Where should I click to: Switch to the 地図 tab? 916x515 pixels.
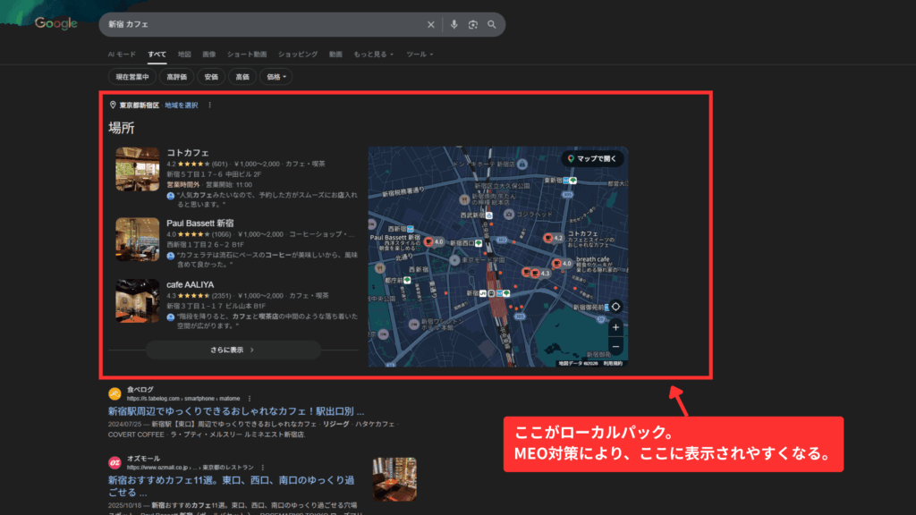[x=183, y=54]
